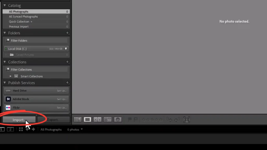Collapse the Folders panel
267x150 pixels.
(5, 33)
